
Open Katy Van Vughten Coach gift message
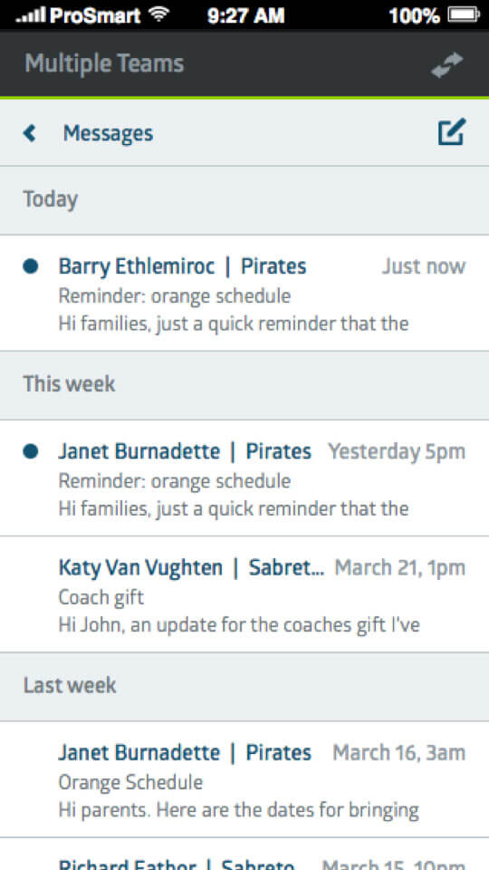(x=244, y=594)
